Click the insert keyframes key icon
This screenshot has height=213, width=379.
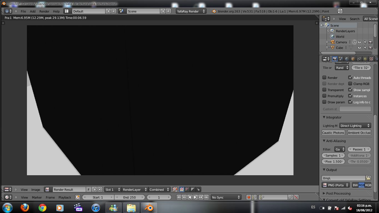(290, 197)
